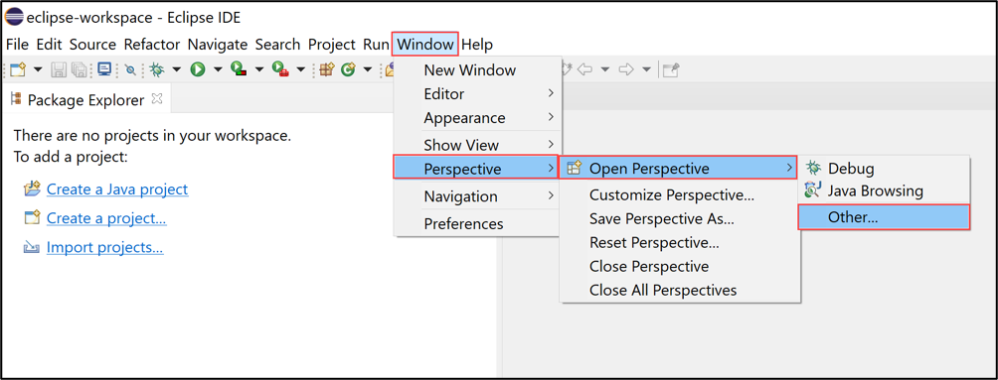Click the Run External Tools icon
This screenshot has height=380, width=998.
(280, 68)
